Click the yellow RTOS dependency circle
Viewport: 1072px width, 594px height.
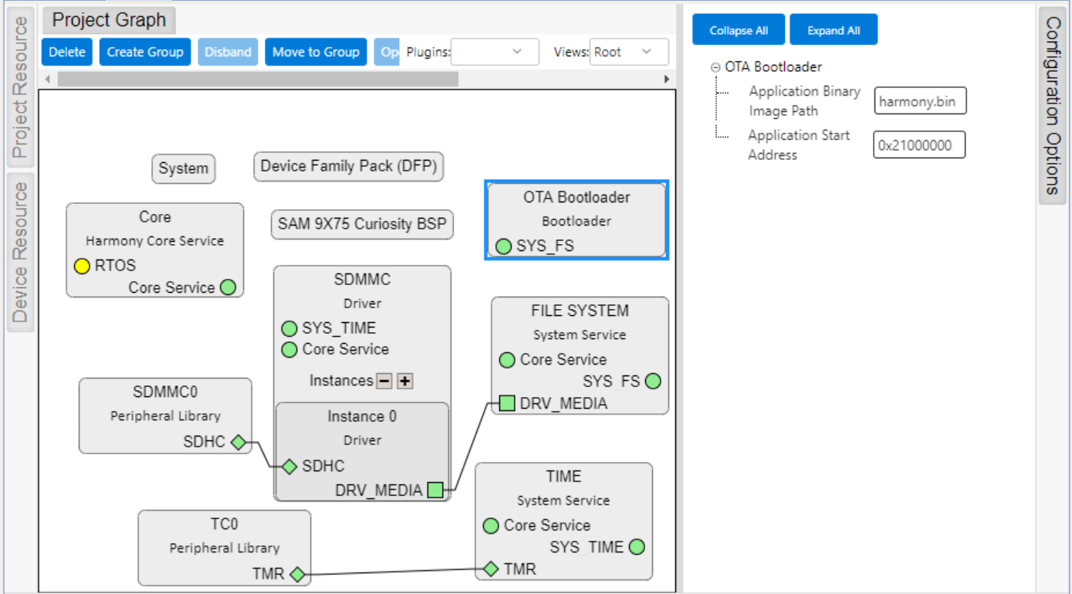[82, 266]
